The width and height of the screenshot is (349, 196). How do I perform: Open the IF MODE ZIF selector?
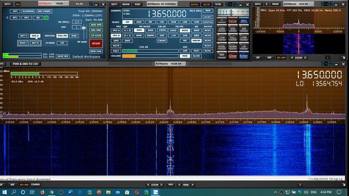coord(62,42)
